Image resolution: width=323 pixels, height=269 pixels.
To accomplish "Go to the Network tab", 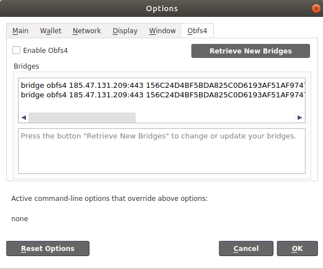I will tap(87, 31).
